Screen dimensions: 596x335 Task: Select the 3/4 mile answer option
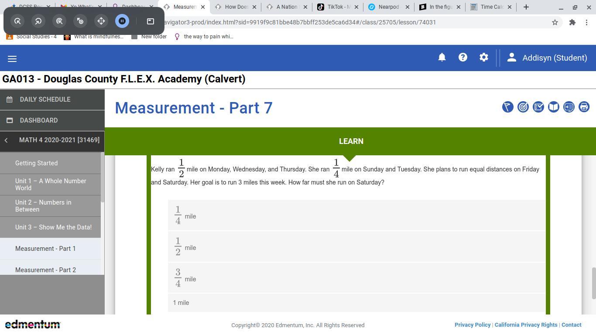356,278
